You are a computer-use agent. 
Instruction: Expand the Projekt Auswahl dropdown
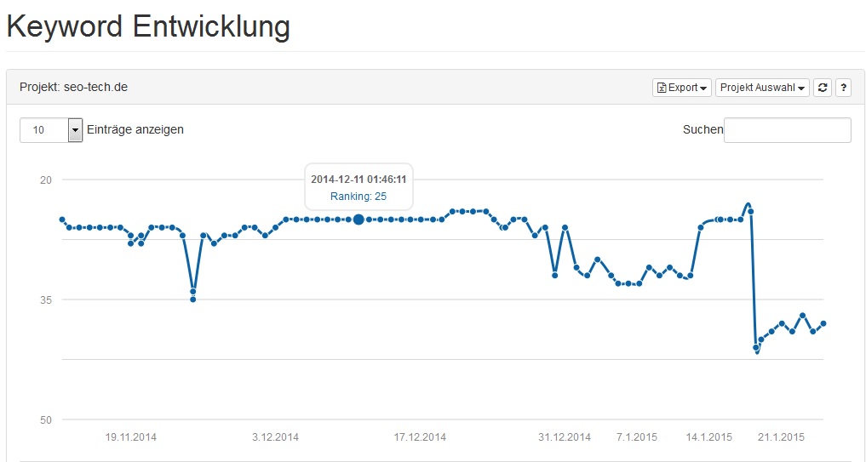point(762,88)
